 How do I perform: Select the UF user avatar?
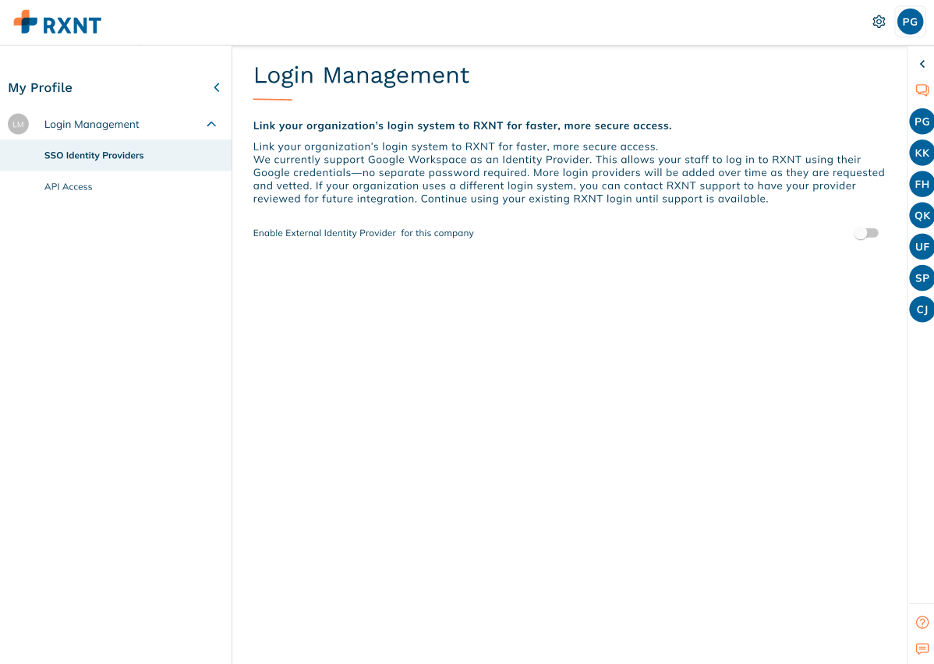(922, 246)
